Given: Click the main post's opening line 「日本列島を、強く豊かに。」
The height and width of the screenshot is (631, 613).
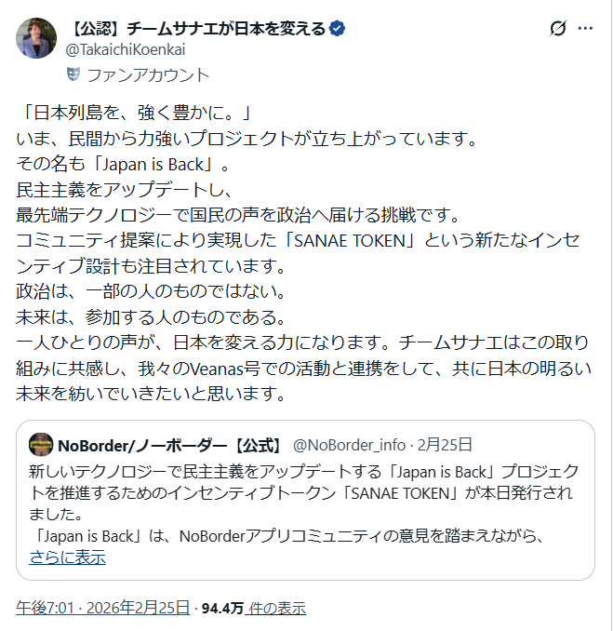Looking at the screenshot, I should click(x=136, y=116).
